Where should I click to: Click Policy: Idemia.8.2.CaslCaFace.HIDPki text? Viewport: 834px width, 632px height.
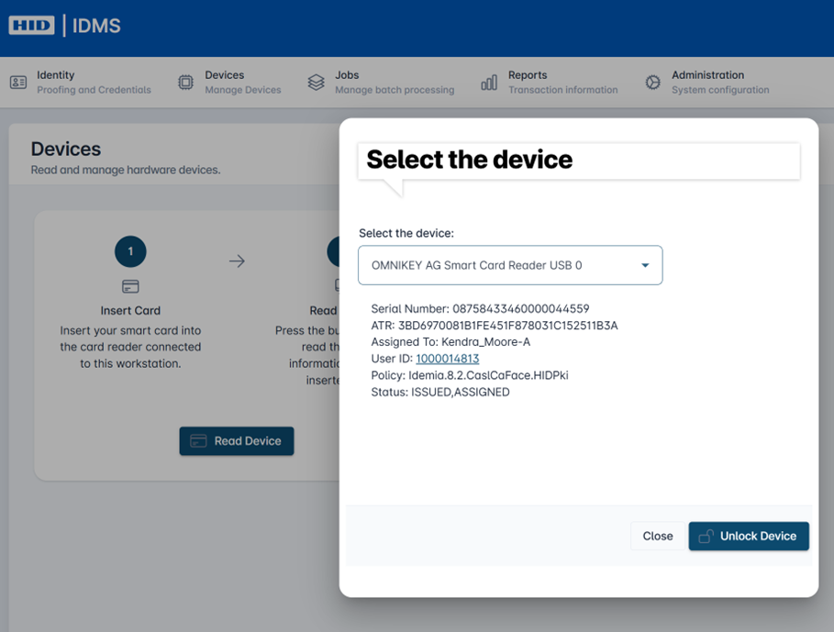click(470, 375)
